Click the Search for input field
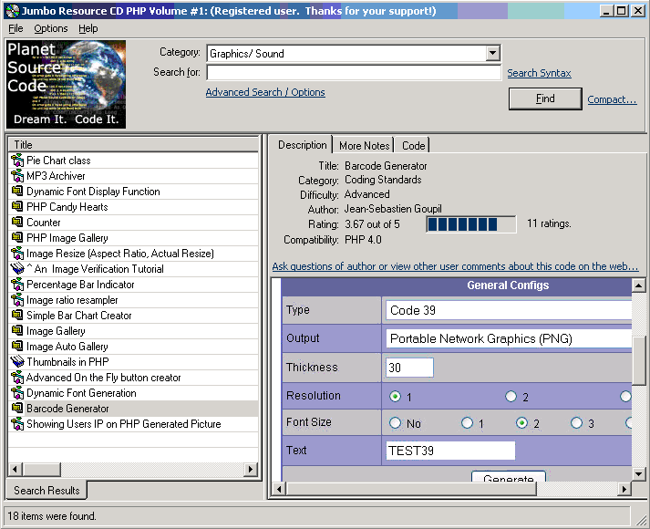 354,73
